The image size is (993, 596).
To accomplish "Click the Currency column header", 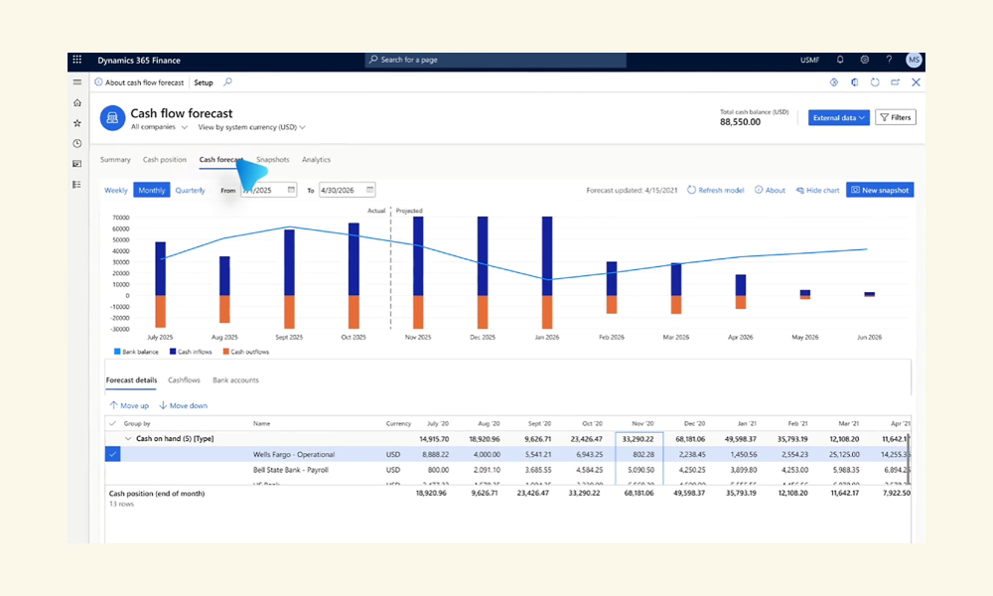I will point(398,423).
